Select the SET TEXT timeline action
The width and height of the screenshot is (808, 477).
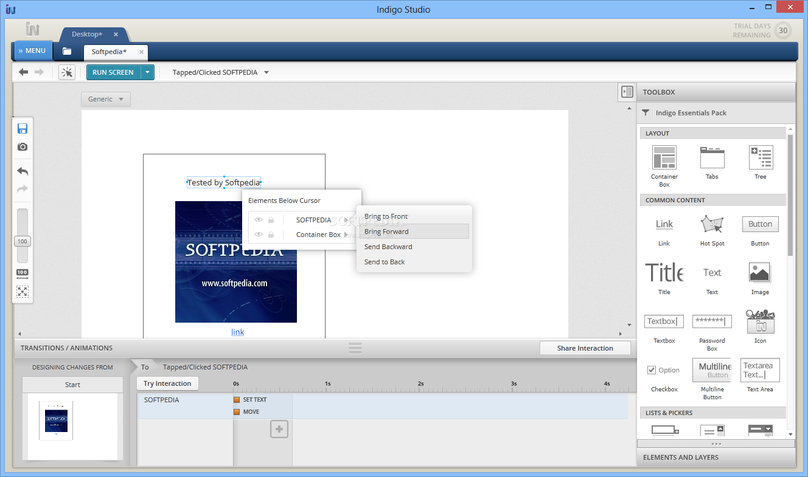(x=251, y=400)
